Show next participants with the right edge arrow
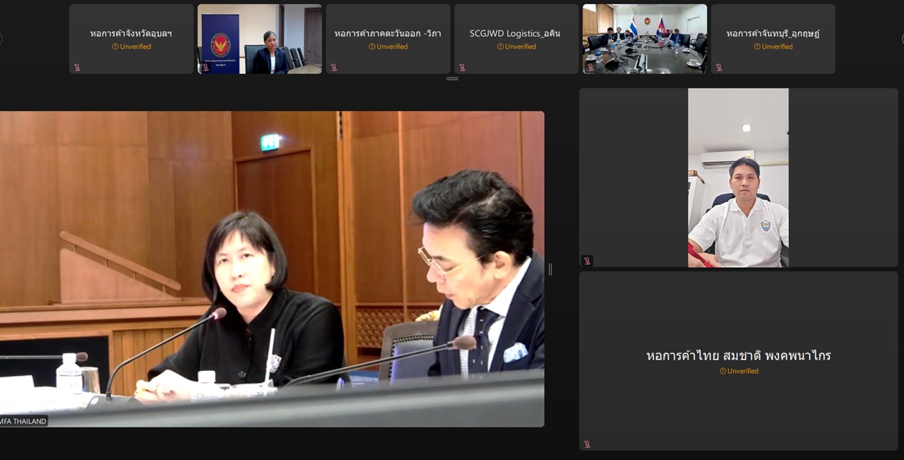904x460 pixels. click(902, 39)
